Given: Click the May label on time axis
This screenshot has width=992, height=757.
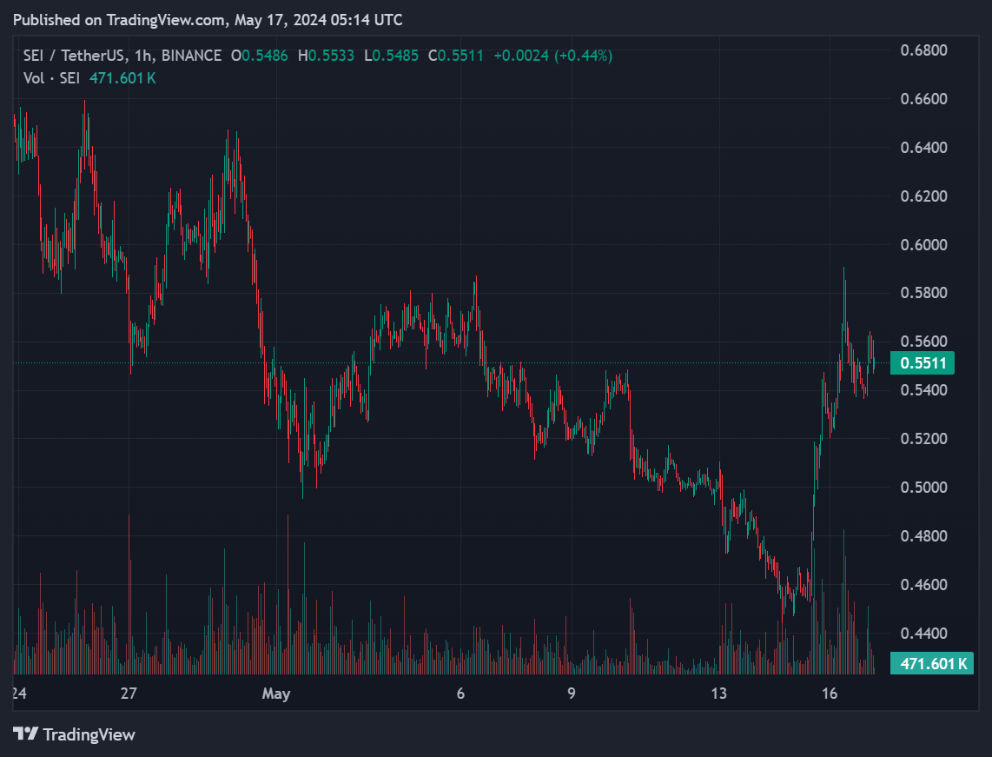Looking at the screenshot, I should point(277,694).
